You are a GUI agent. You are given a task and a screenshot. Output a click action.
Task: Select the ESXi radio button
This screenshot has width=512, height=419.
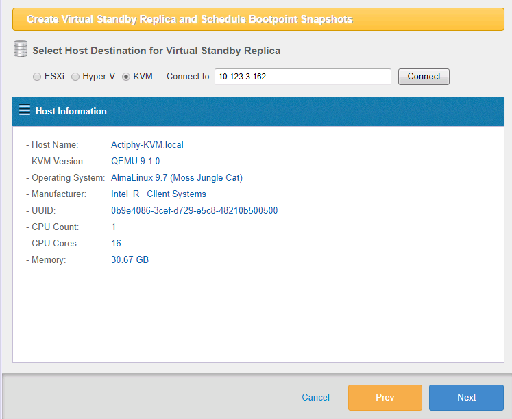tap(37, 77)
